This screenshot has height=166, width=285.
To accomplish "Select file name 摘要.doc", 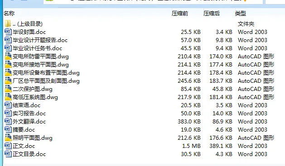I will [24, 130].
